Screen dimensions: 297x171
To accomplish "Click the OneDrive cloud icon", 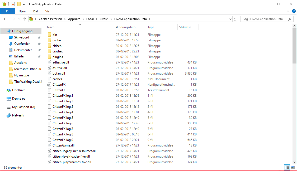I will pos(8,90).
